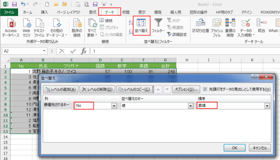Expand the Name Box dropdown arrow
Screen dimensions: 280x160
pyautogui.click(x=44, y=51)
